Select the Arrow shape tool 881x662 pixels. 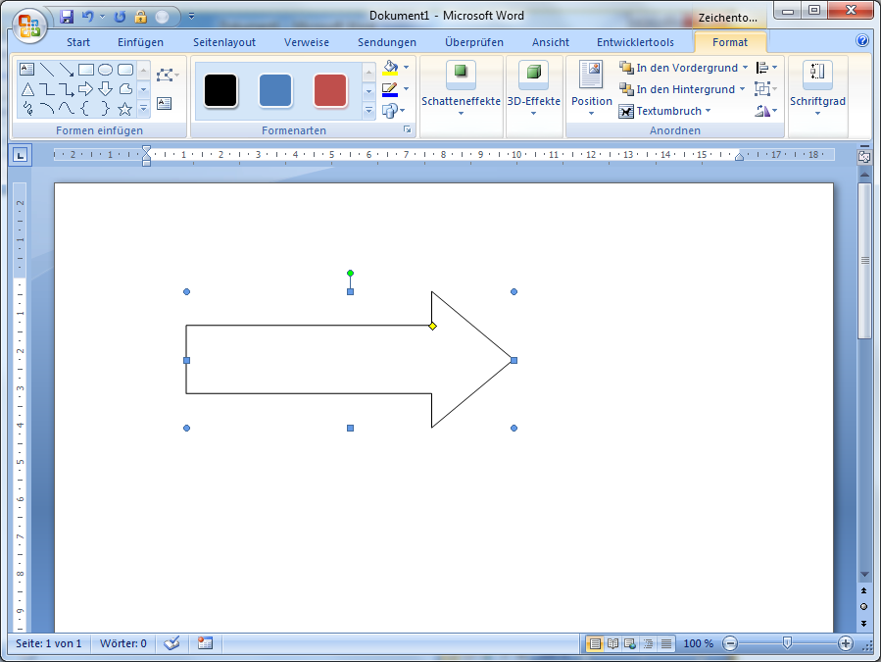point(67,70)
